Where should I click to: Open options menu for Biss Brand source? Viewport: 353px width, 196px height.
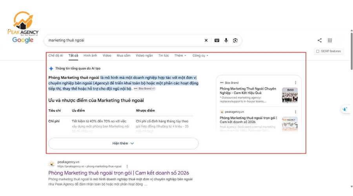(x=296, y=83)
